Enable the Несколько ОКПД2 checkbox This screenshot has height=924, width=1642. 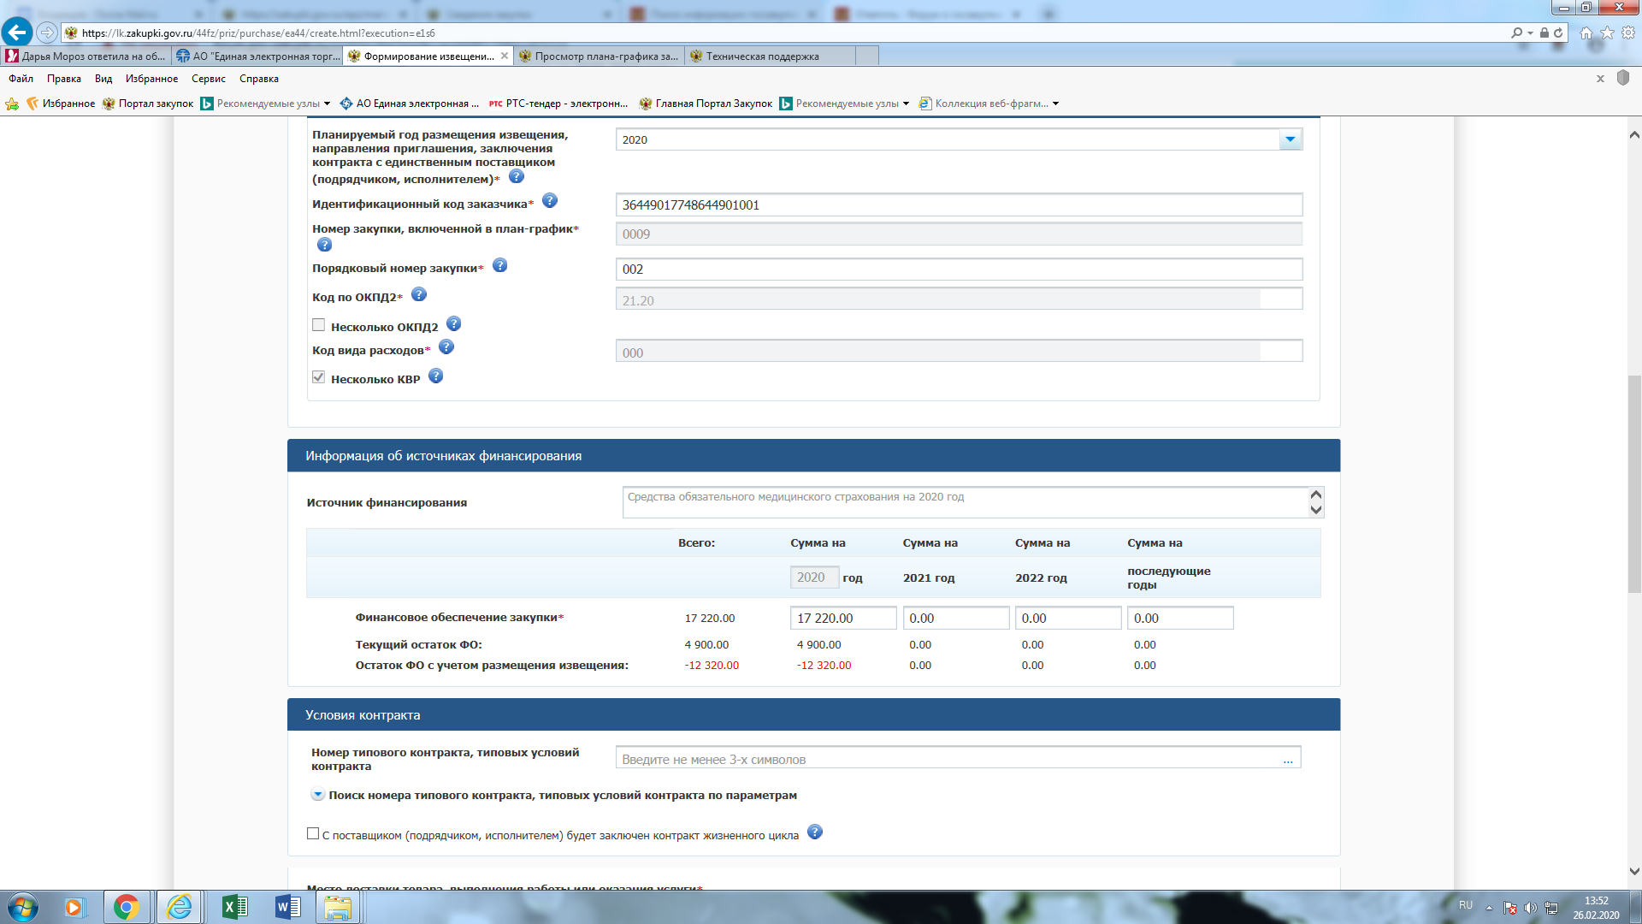point(319,325)
